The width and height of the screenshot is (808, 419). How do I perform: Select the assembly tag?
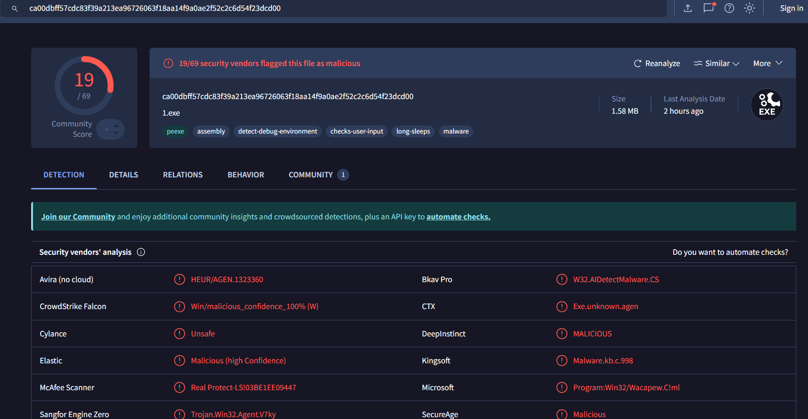coord(211,131)
